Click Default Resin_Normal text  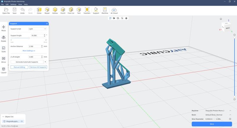tap(214, 115)
